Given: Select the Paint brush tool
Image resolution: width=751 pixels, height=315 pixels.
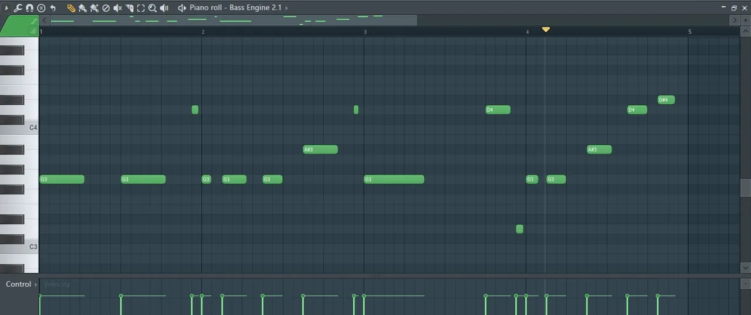Looking at the screenshot, I should tap(83, 8).
